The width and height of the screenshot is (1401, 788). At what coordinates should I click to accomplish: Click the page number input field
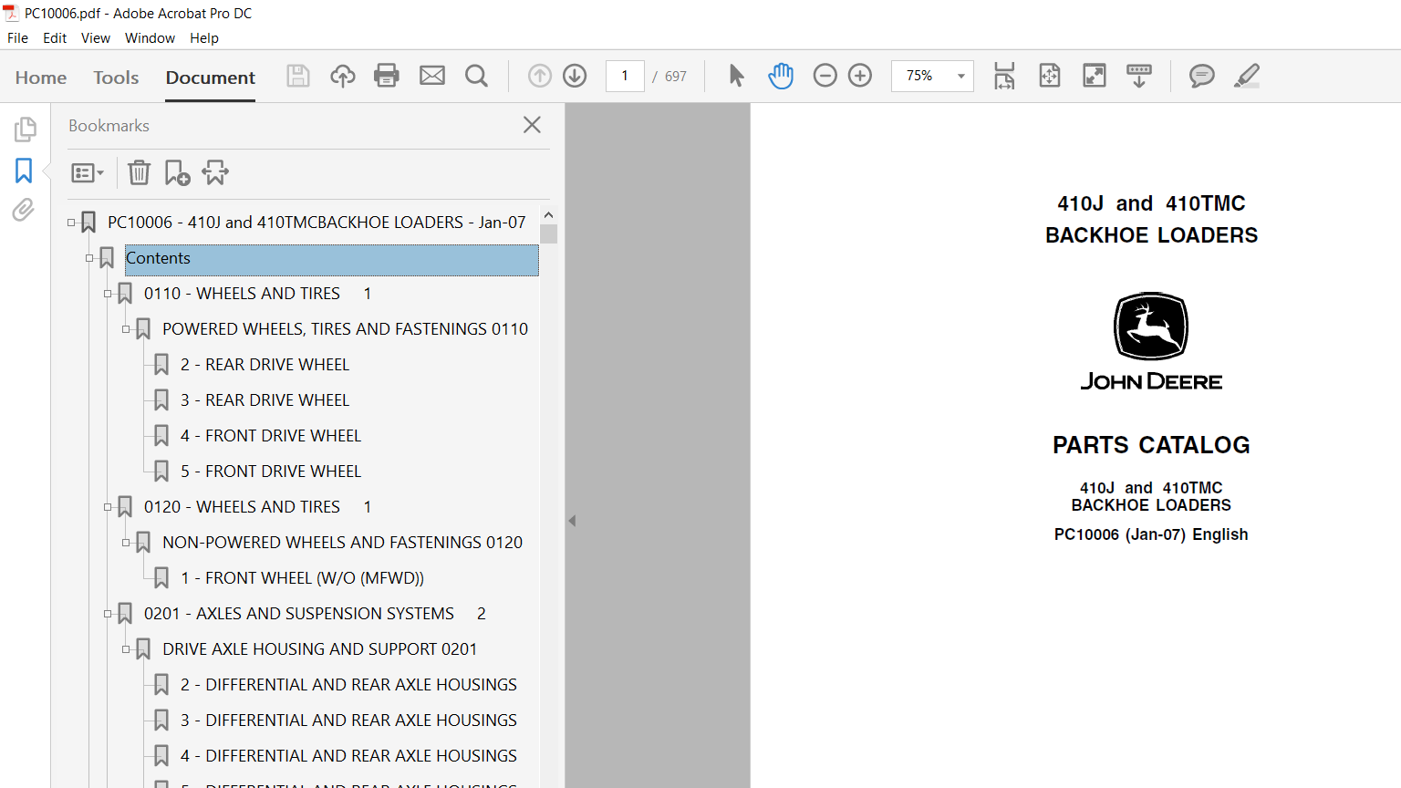tap(625, 76)
